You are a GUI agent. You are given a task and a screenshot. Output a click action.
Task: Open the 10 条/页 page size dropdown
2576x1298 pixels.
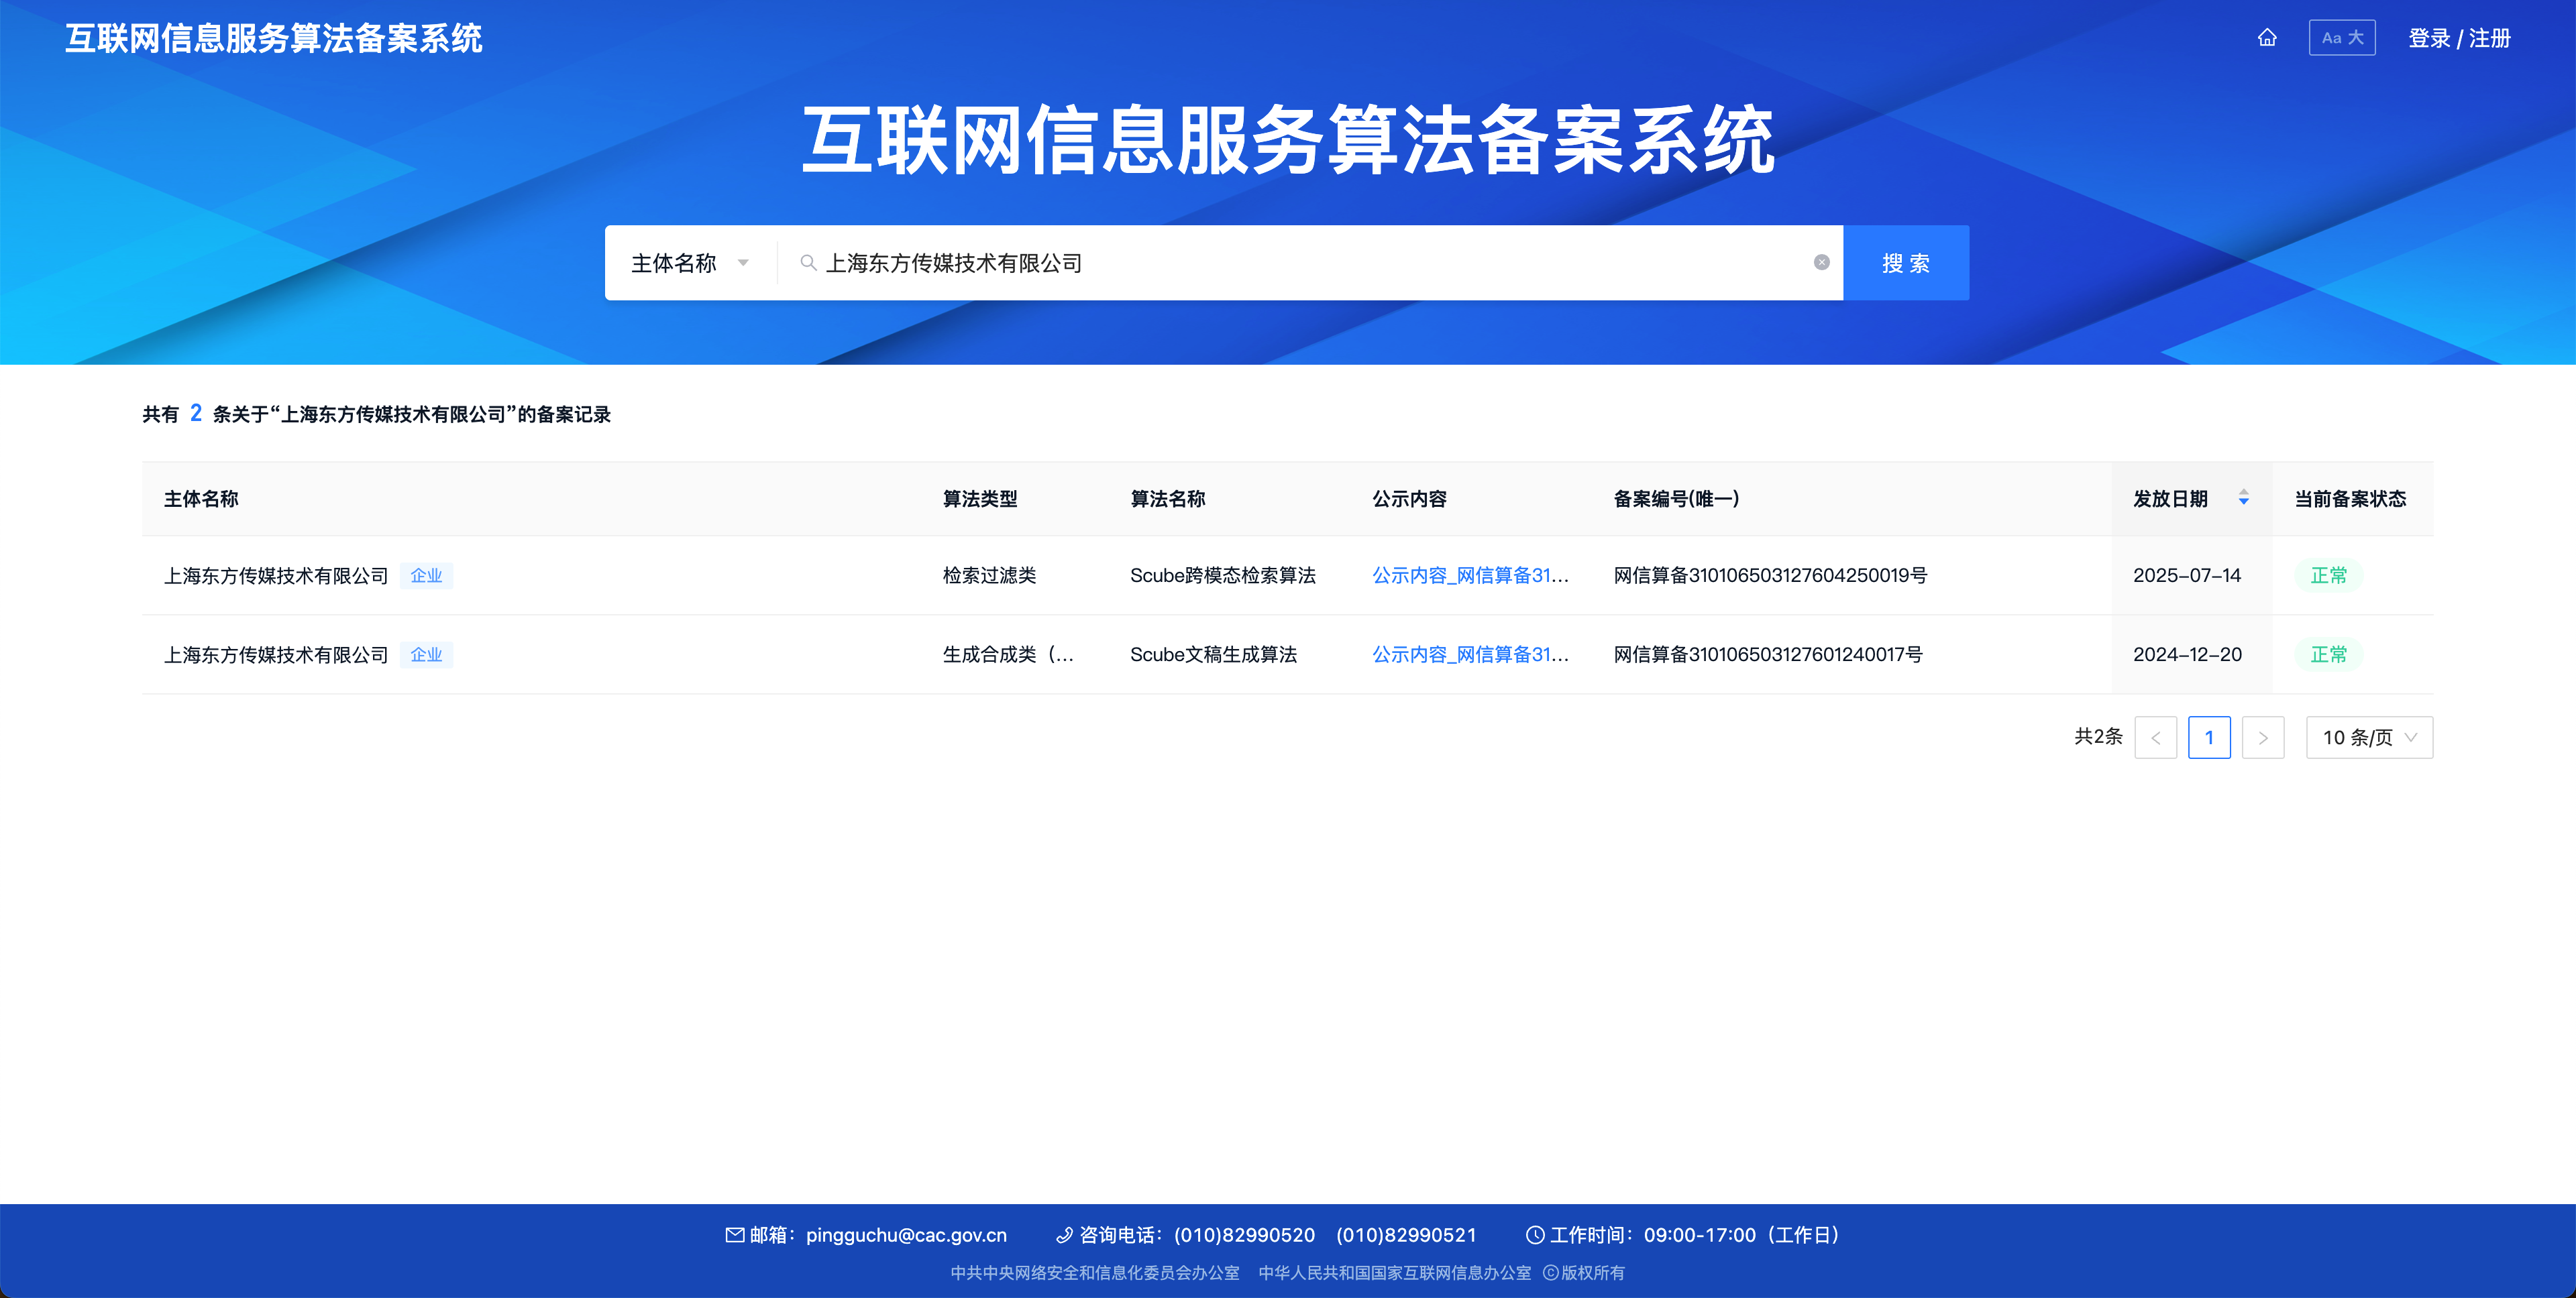2368,736
